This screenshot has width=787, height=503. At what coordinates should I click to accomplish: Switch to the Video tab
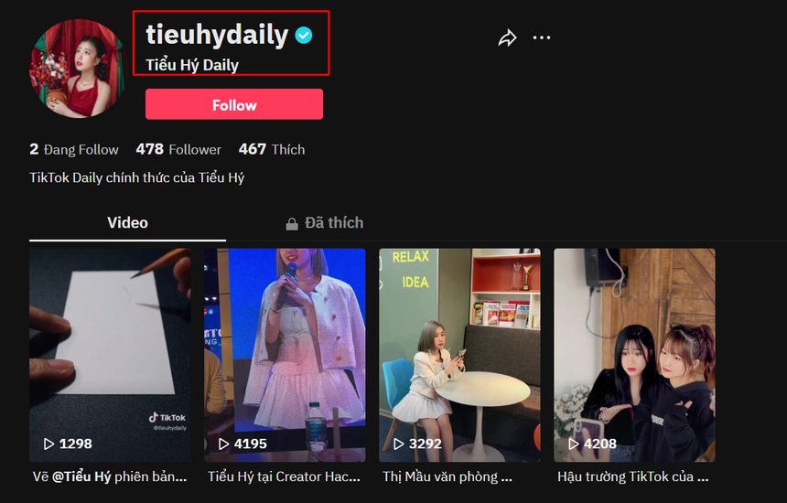[x=127, y=223]
